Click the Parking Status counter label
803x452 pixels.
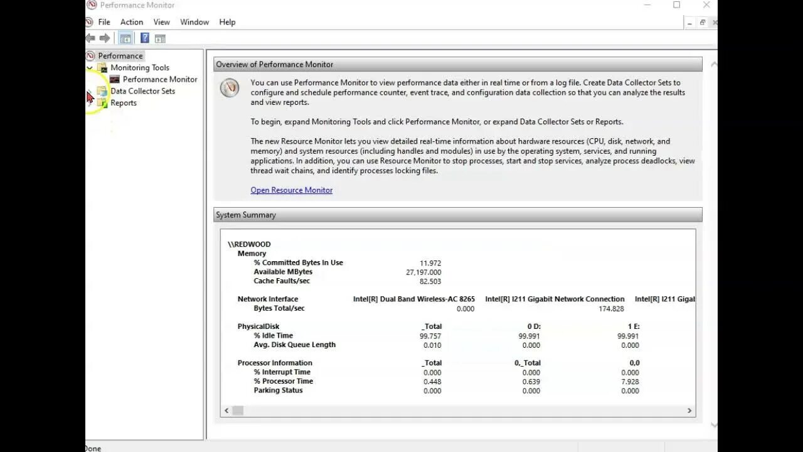point(278,390)
